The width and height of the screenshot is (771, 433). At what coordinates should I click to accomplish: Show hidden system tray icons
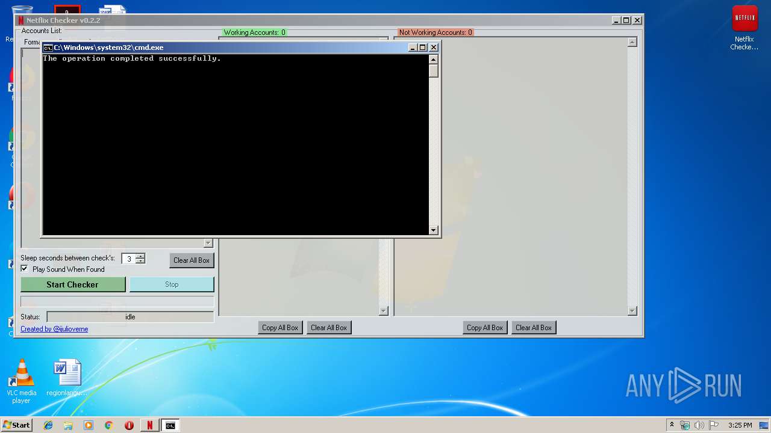click(x=672, y=425)
